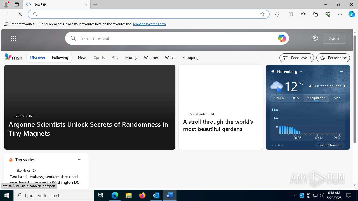The height and width of the screenshot is (201, 358).
Task: Open the Windows Start menu
Action: tap(7, 195)
